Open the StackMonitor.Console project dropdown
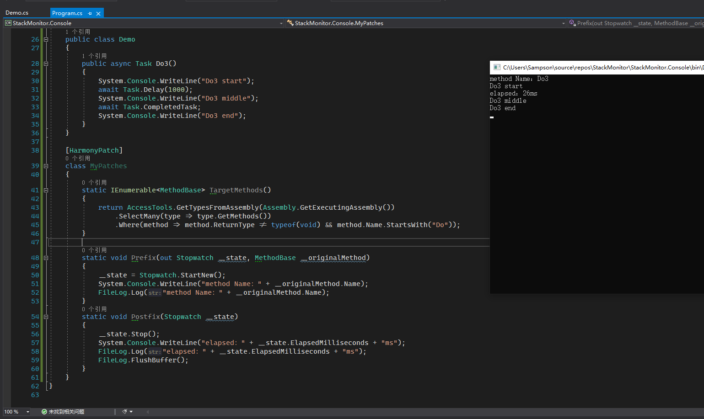Image resolution: width=704 pixels, height=419 pixels. coord(282,23)
